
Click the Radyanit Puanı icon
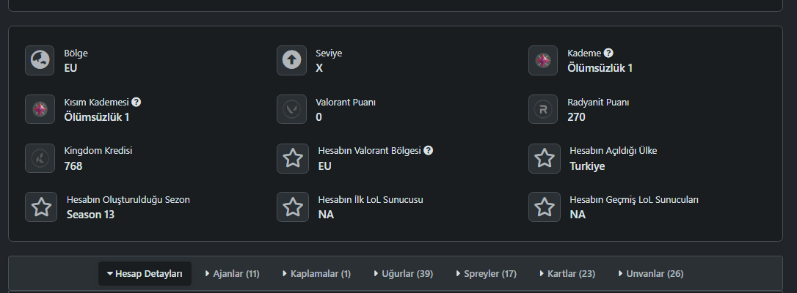[543, 109]
